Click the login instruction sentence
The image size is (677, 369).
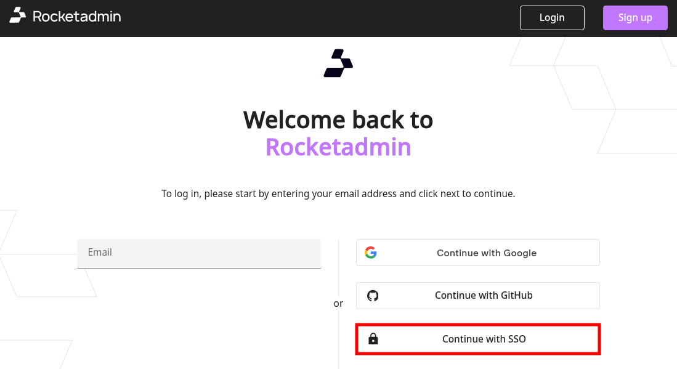coord(338,193)
